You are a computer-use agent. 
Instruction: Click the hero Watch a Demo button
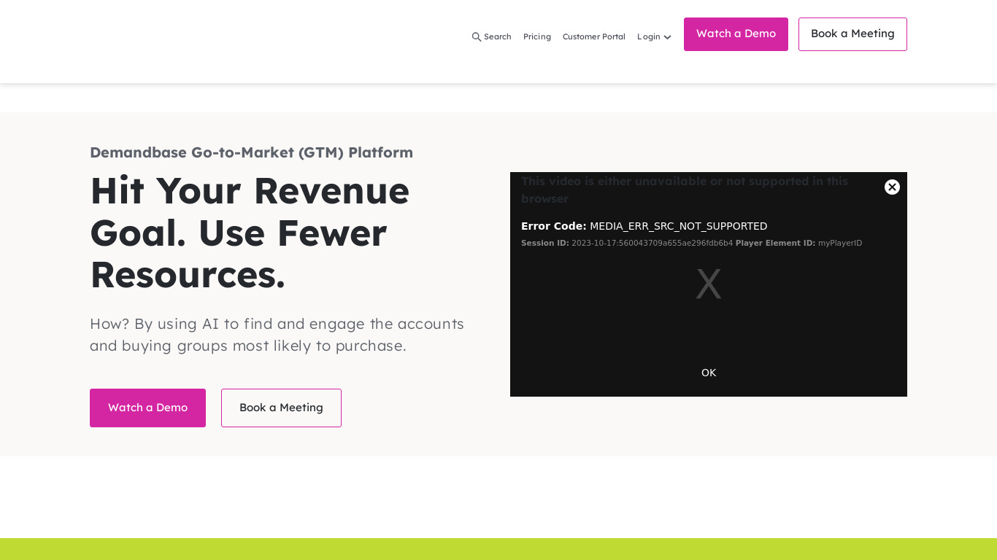tap(147, 408)
